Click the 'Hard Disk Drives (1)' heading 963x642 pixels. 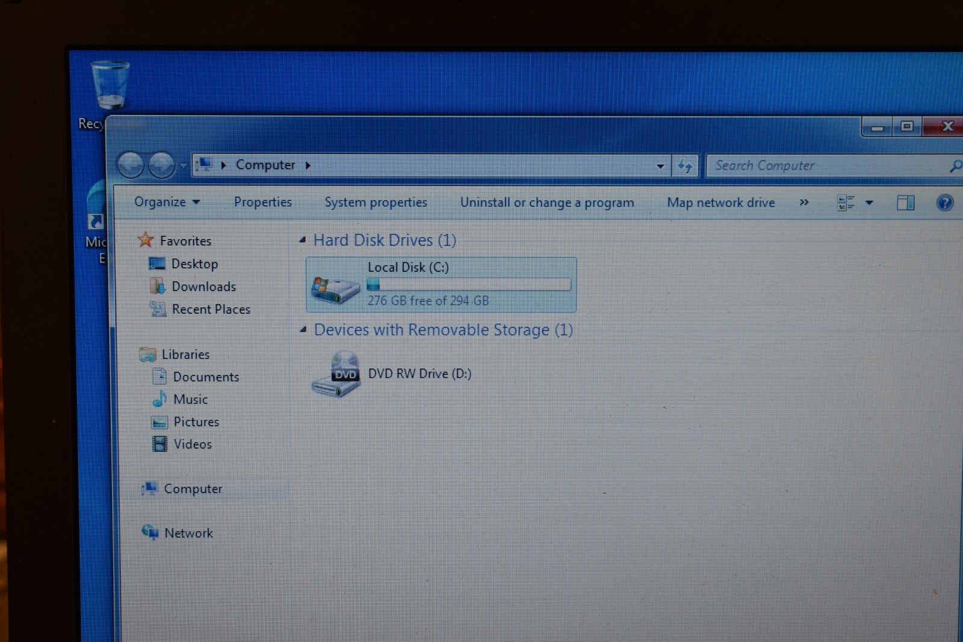[385, 240]
